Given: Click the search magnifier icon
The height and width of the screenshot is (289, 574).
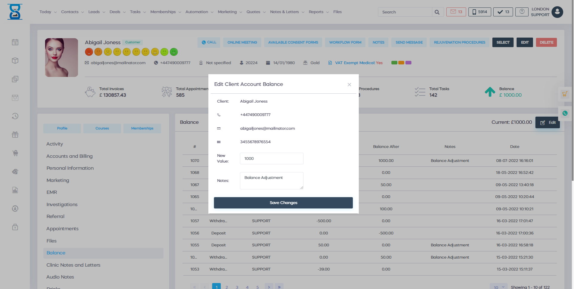Looking at the screenshot, I should [x=437, y=12].
